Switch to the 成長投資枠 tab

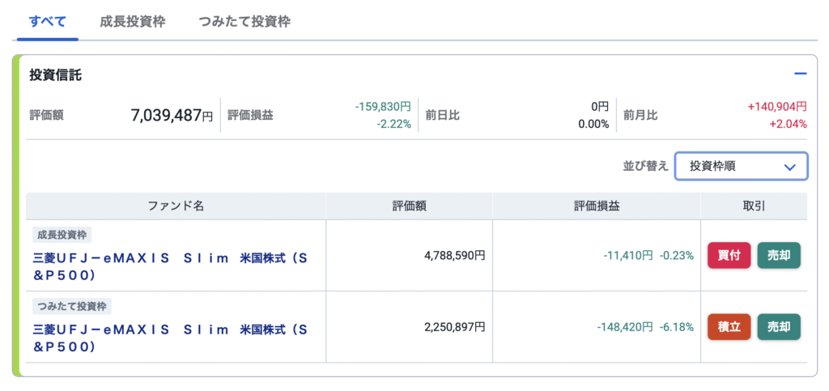(x=132, y=22)
